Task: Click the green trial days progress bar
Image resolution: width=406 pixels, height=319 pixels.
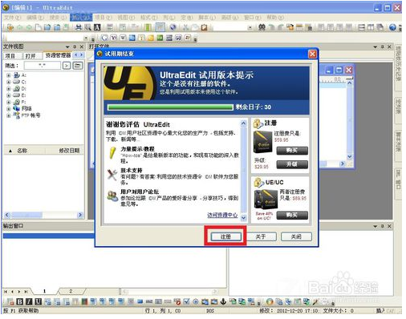Action: pyautogui.click(x=170, y=107)
